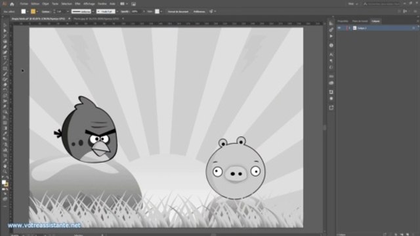The width and height of the screenshot is (420, 236).
Task: Switch to the Plans de travail tab
Action: pyautogui.click(x=360, y=21)
